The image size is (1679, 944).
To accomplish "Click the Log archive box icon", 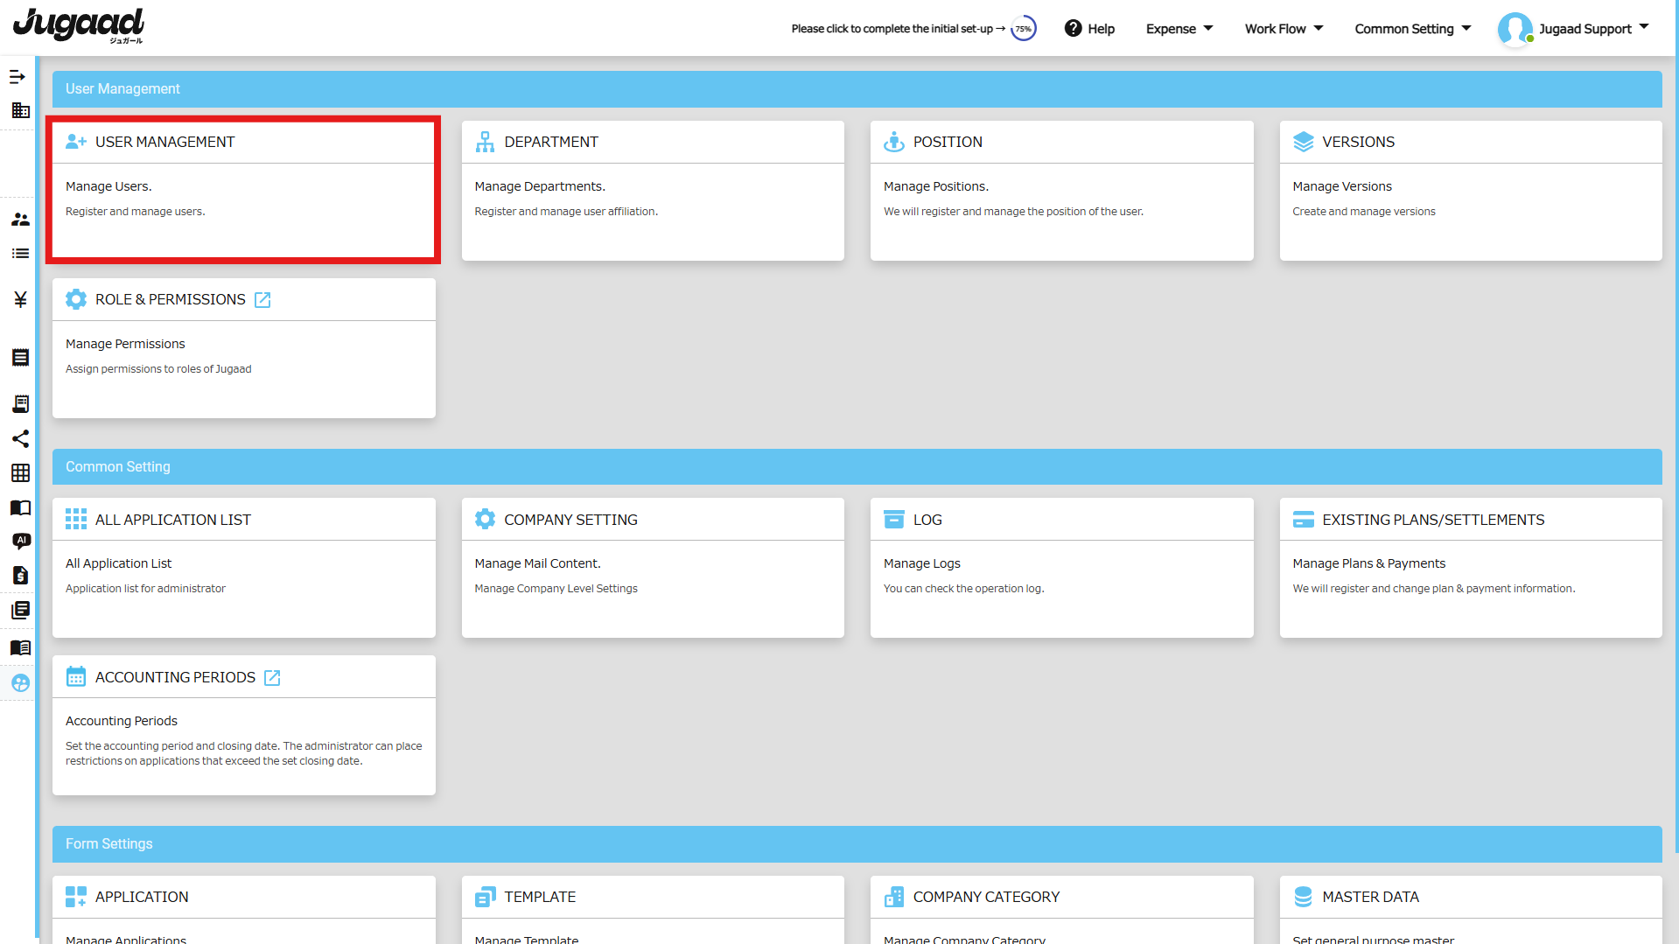I will coord(893,520).
